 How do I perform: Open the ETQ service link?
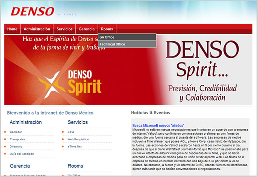click(71, 132)
